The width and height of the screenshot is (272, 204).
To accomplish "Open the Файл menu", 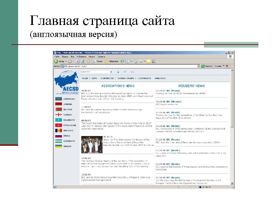I will pos(57,57).
